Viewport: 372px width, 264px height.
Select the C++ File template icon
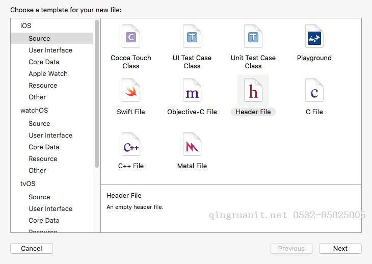coord(131,144)
